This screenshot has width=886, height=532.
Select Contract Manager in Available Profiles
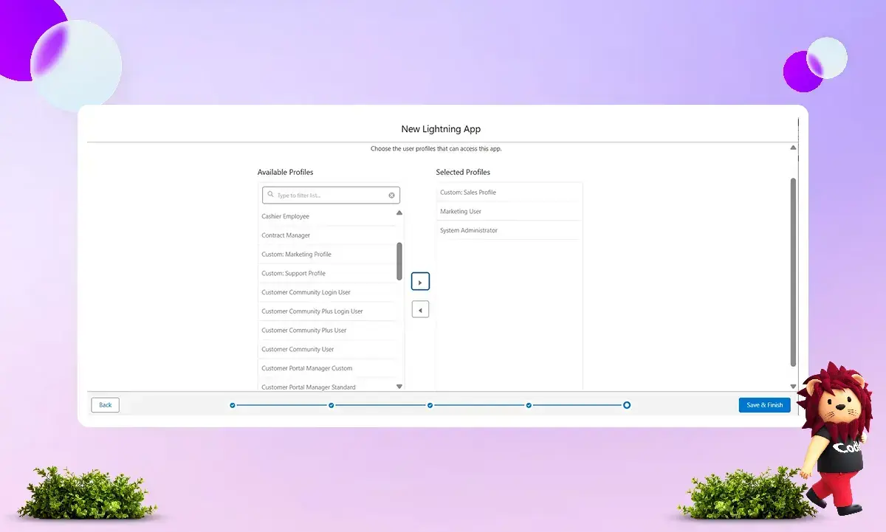point(286,235)
